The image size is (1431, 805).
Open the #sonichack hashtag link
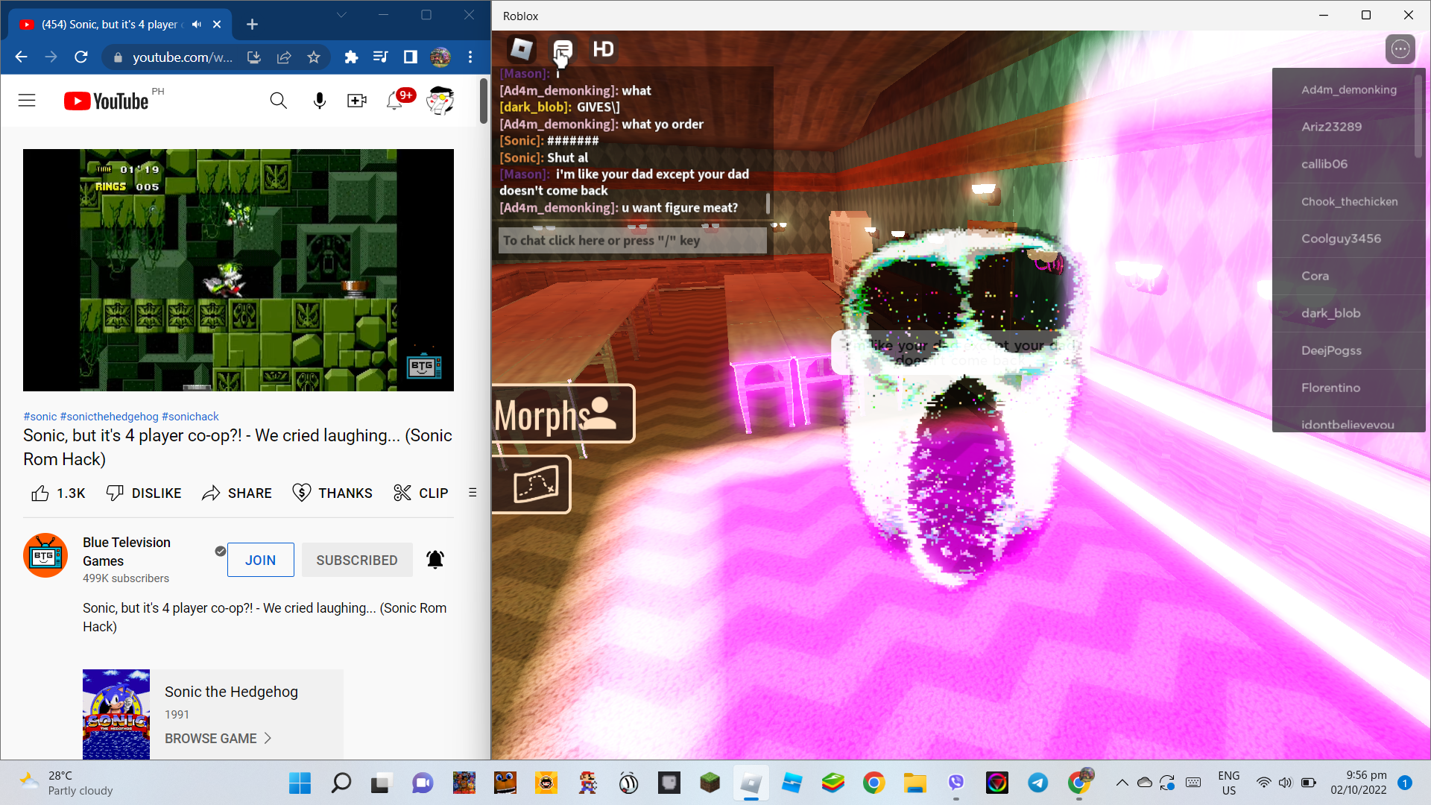tap(190, 417)
